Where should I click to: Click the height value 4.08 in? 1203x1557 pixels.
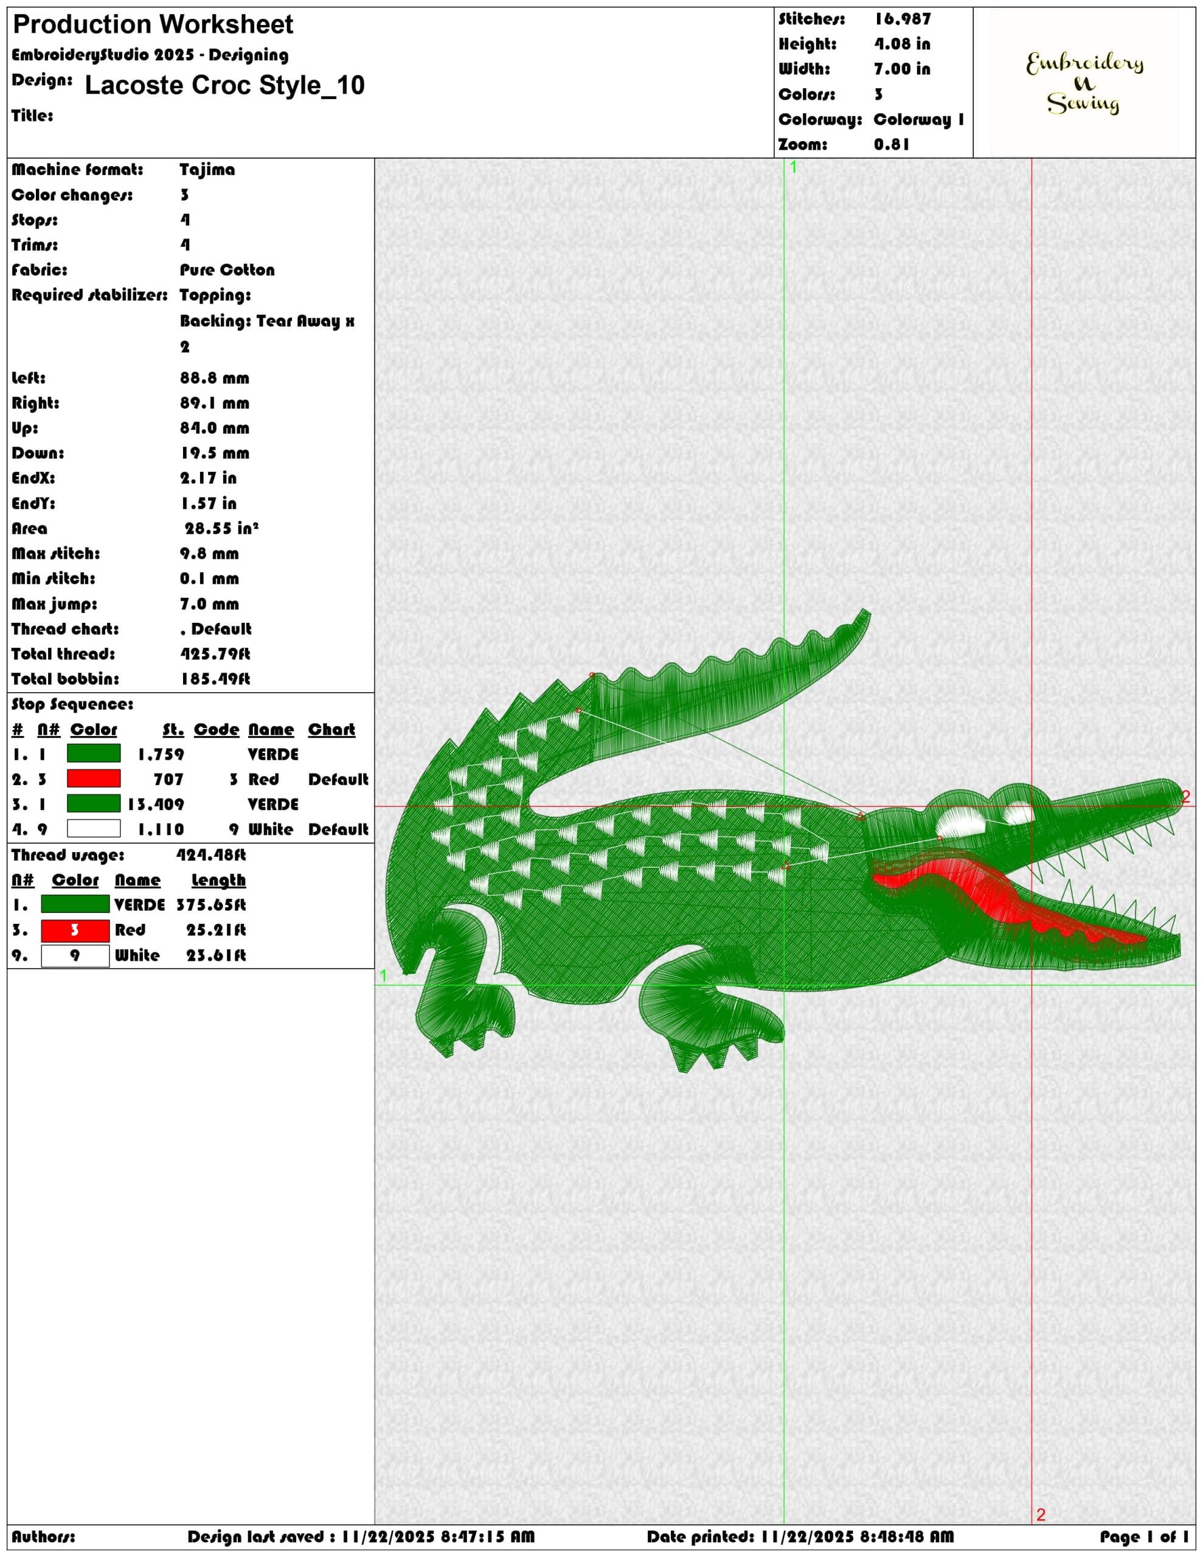[902, 44]
